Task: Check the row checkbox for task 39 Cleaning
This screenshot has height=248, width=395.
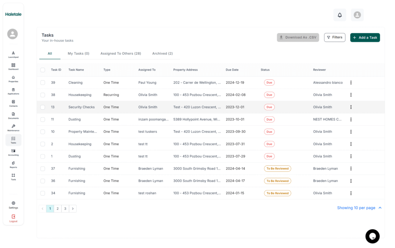Action: point(43,82)
